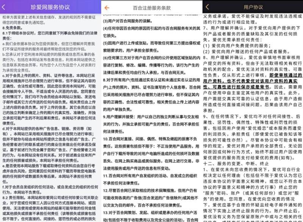This screenshot has width=303, height=222.
Task: Click item (5) about 上传或张贴
Action: click(x=151, y=47)
